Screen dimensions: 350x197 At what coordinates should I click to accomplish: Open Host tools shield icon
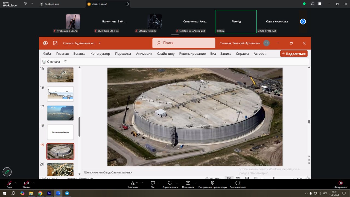pyautogui.click(x=212, y=183)
